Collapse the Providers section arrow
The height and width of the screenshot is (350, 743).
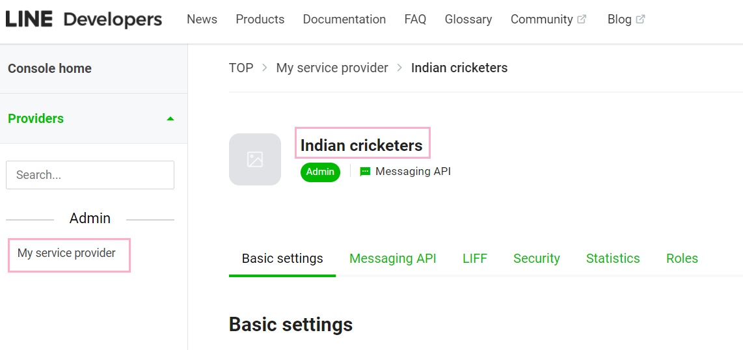pyautogui.click(x=170, y=118)
